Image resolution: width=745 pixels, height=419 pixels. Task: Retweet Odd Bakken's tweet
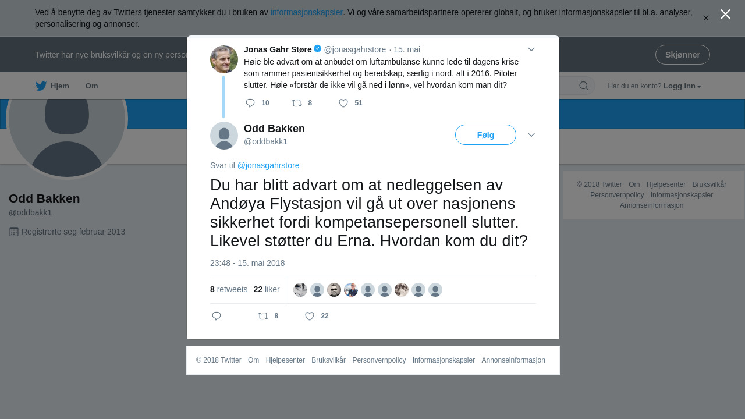(263, 316)
